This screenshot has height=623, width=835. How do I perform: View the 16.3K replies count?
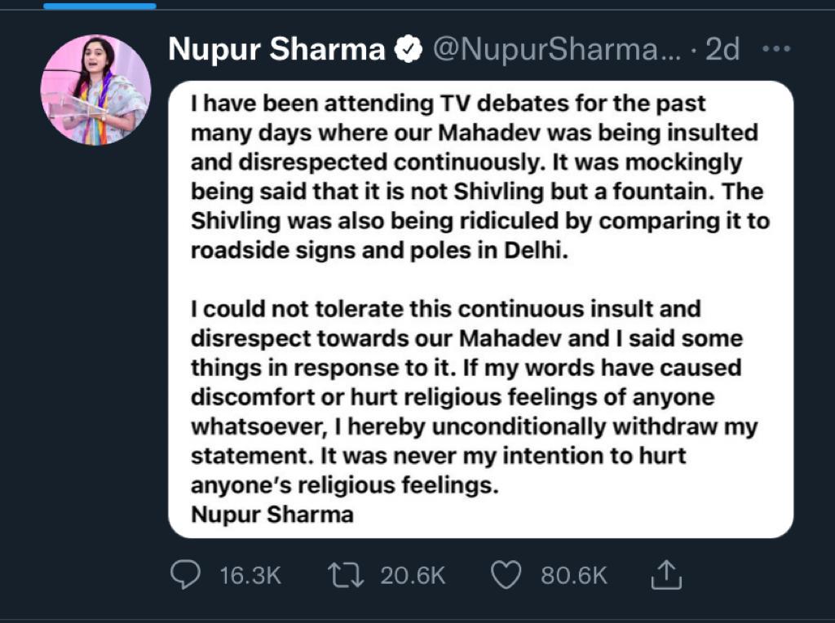250,577
